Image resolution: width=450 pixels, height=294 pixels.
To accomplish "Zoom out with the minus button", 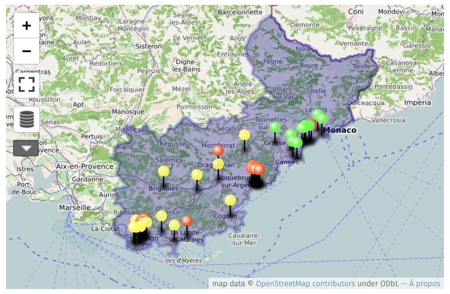I will [27, 51].
